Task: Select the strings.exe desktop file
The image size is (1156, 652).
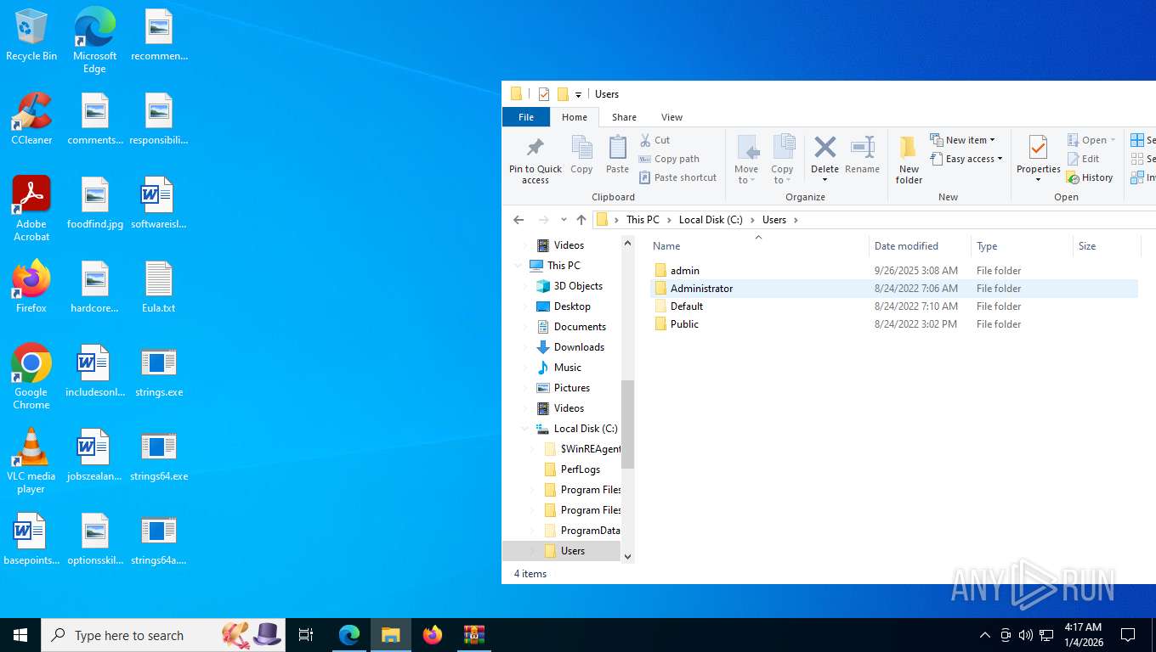Action: (159, 371)
